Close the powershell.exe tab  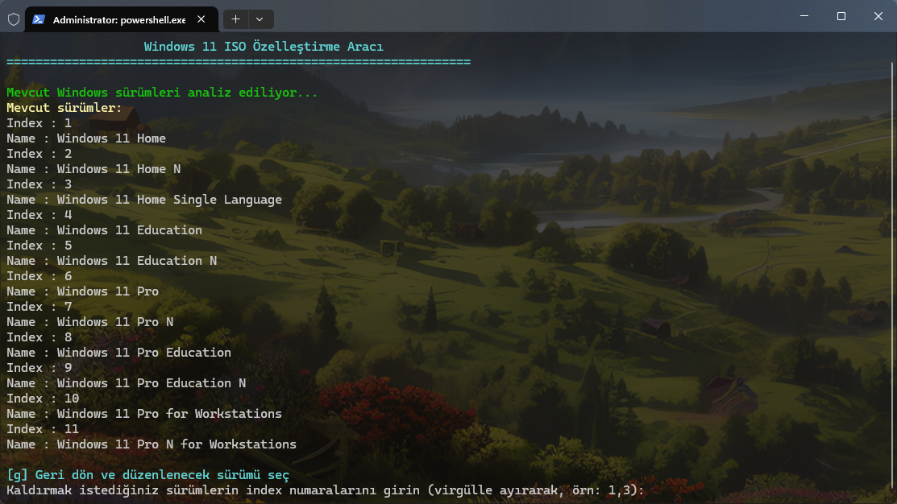[x=201, y=19]
